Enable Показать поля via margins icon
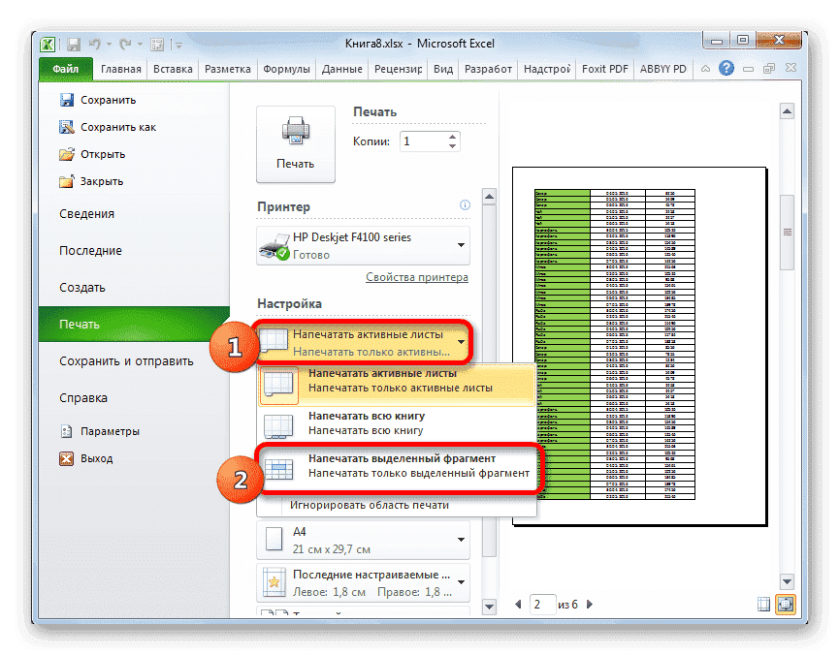Image resolution: width=839 pixels, height=655 pixels. tap(763, 603)
